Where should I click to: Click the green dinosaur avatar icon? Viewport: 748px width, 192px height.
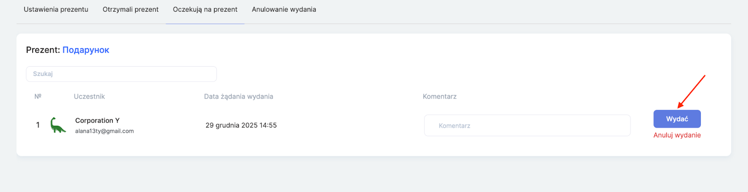click(x=58, y=125)
